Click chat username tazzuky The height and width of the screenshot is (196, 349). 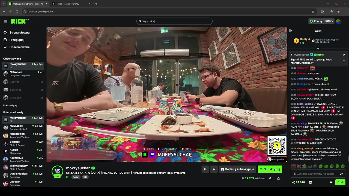302,123
